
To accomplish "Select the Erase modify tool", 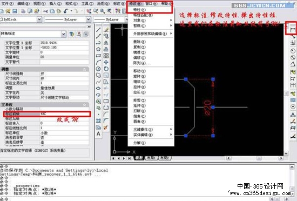I will click(x=106, y=30).
